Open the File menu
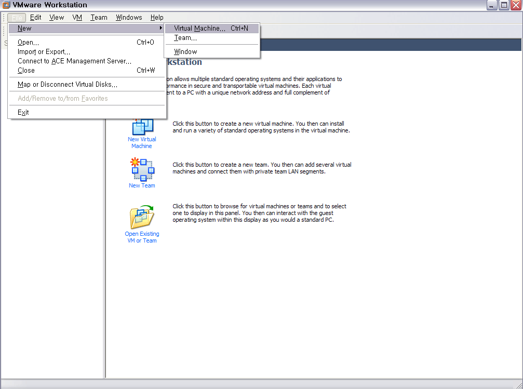The width and height of the screenshot is (523, 389). tap(17, 17)
